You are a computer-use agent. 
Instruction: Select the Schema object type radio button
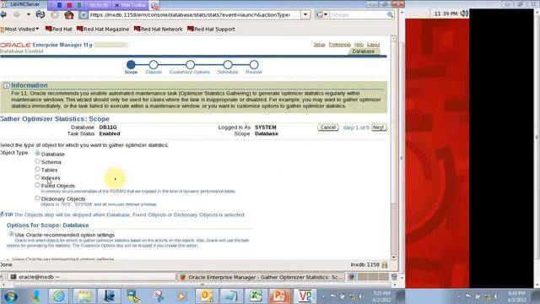coord(37,161)
